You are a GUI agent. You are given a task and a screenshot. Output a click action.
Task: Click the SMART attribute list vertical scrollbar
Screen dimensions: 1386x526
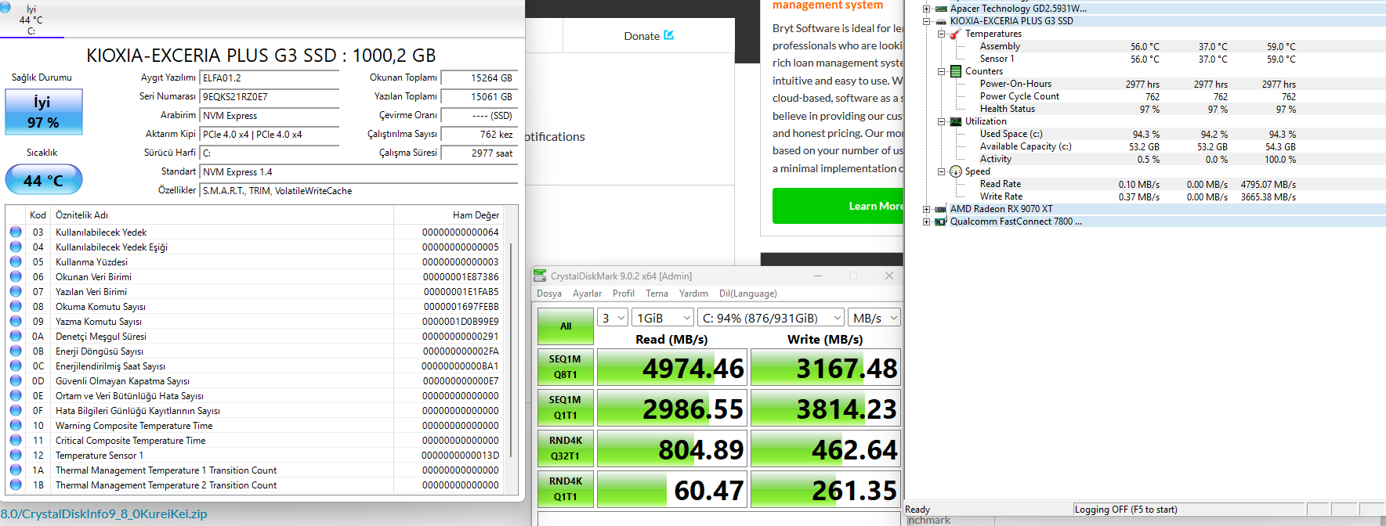[512, 350]
